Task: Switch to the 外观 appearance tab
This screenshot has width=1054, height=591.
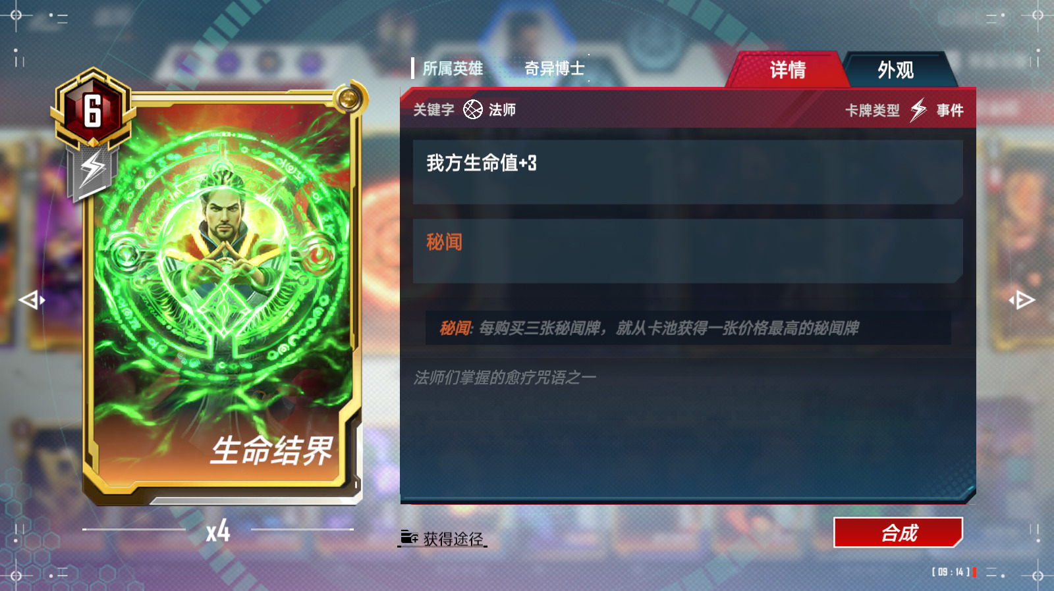Action: [x=896, y=70]
